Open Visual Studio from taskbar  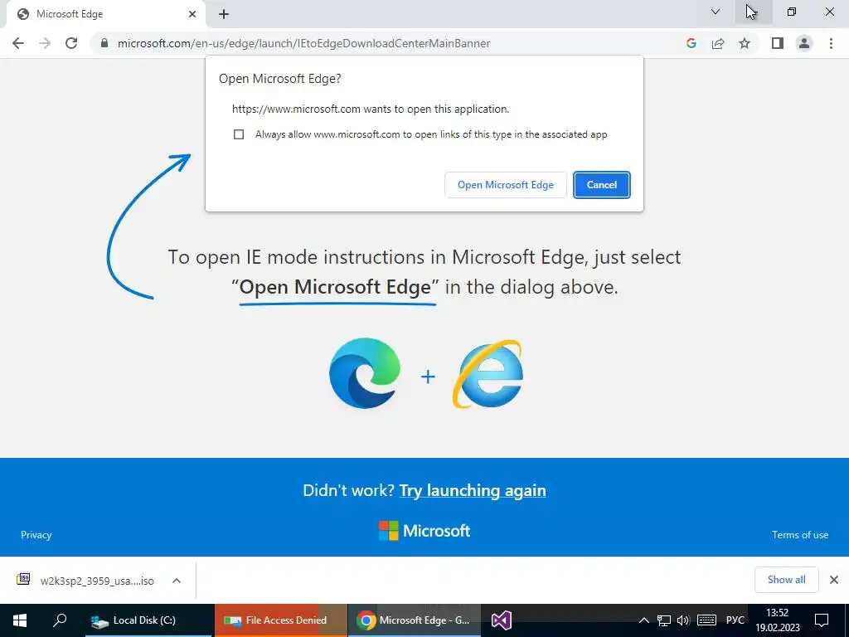tap(502, 620)
